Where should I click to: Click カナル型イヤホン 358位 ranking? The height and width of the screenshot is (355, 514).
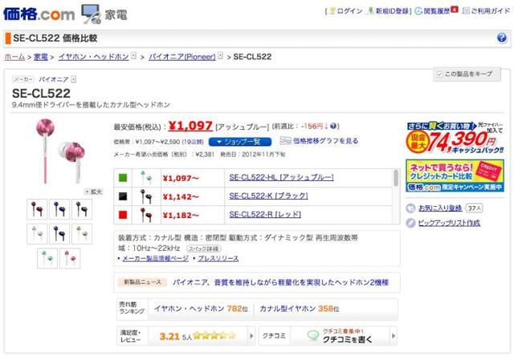(x=300, y=309)
